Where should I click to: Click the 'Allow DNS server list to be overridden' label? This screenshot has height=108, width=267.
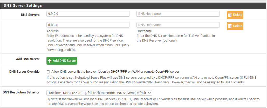point(115,72)
